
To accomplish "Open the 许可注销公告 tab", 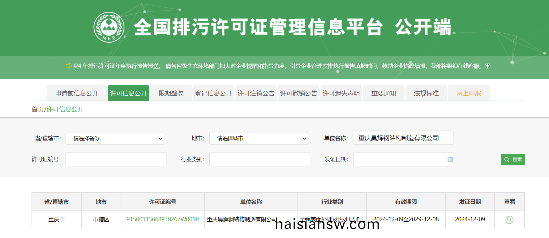I will (x=256, y=93).
